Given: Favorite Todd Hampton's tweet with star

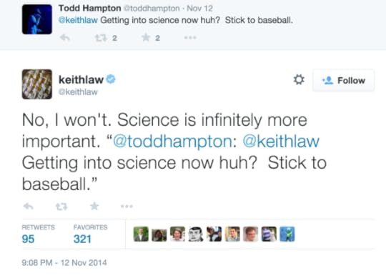Looking at the screenshot, I should (x=146, y=38).
